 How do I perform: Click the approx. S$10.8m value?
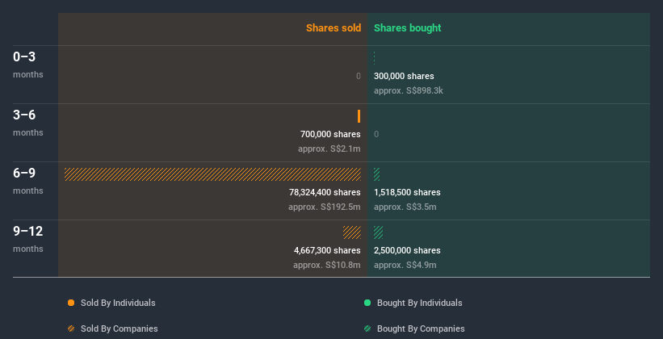click(327, 265)
